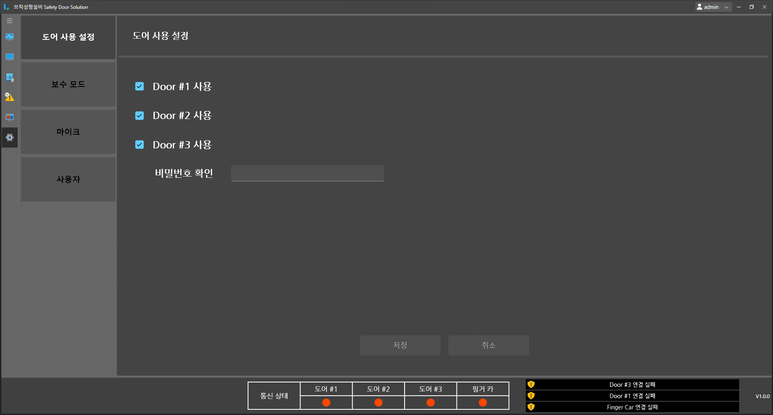Open the log records panel icon
The width and height of the screenshot is (773, 415).
9,77
